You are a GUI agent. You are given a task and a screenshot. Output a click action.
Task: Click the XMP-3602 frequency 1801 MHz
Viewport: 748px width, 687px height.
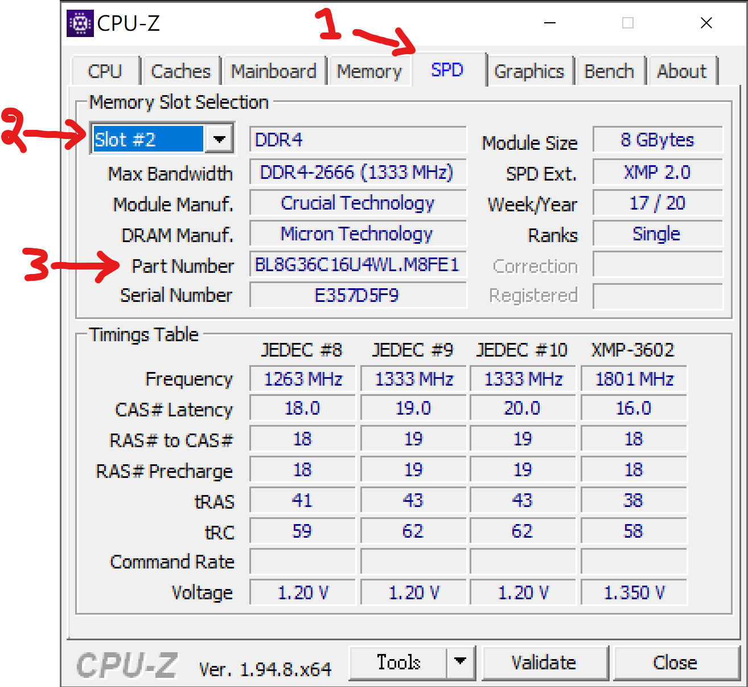(634, 379)
